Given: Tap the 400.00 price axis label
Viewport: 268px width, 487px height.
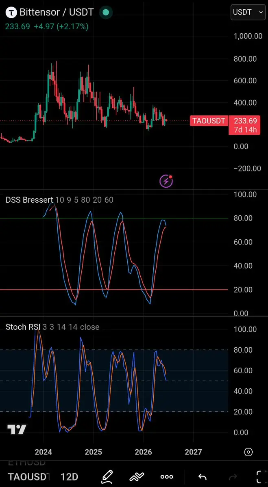Looking at the screenshot, I should point(245,102).
